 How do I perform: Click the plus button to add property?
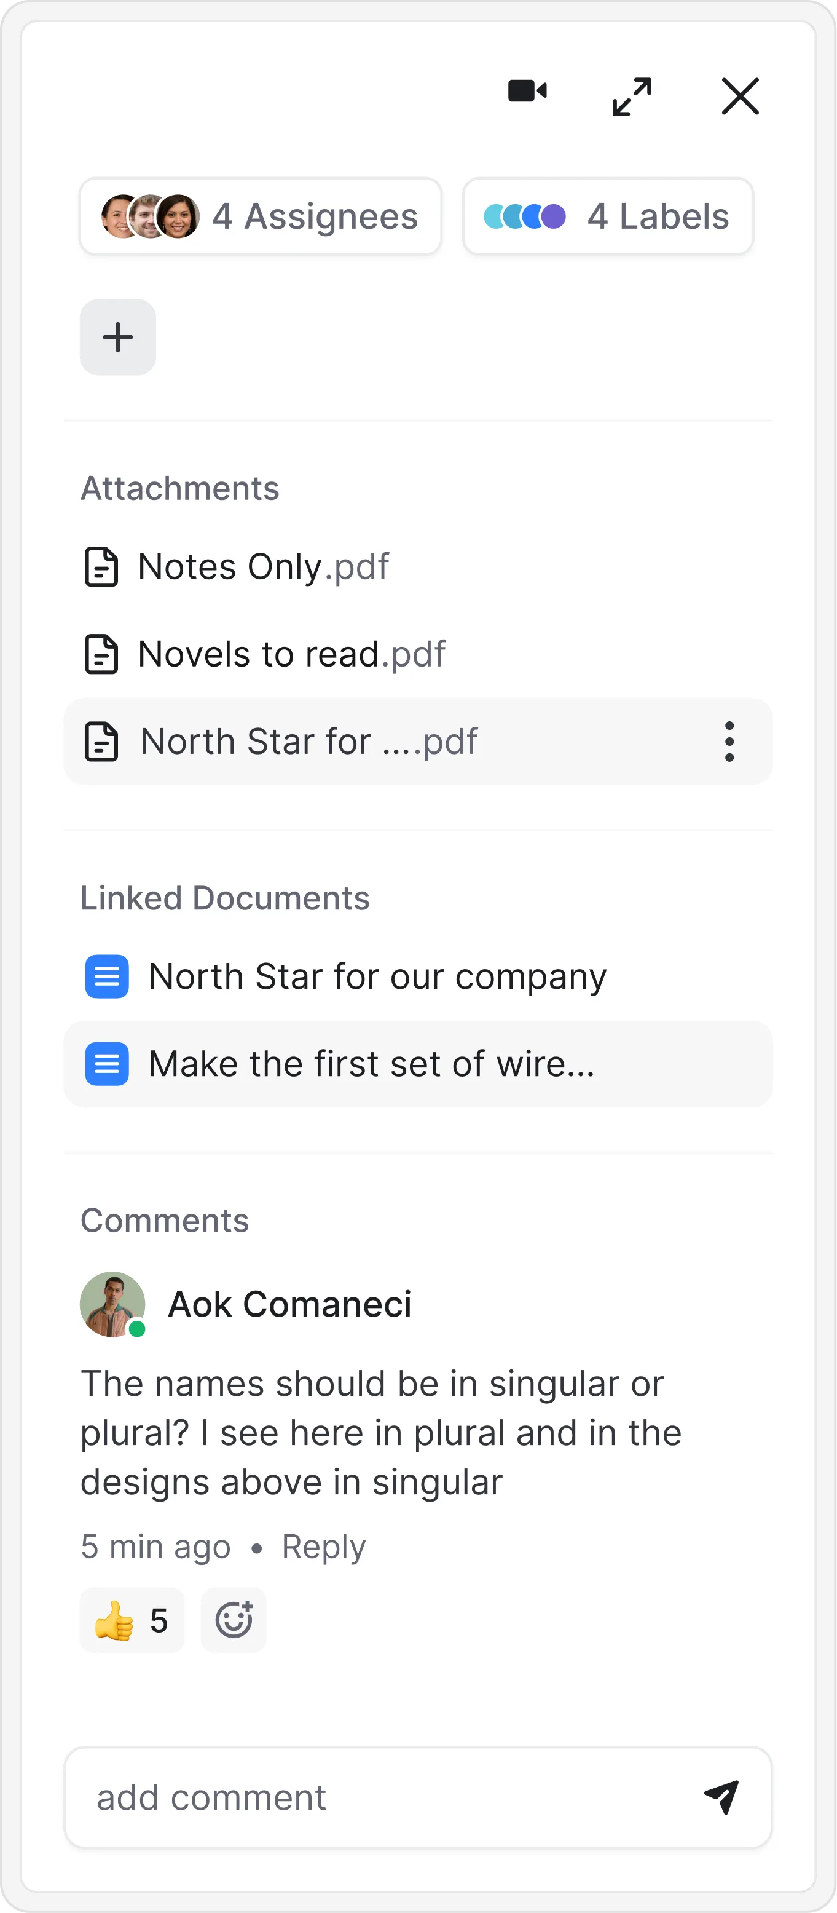[x=118, y=337]
